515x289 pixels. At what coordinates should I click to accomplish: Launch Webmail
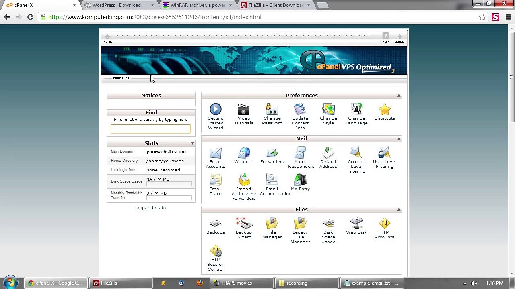244,155
